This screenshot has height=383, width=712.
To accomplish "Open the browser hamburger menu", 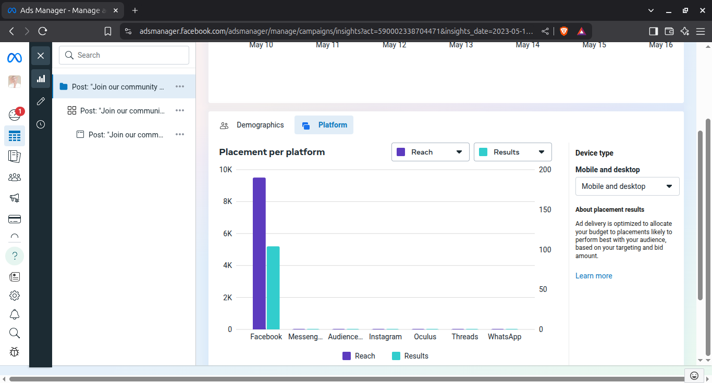I will [701, 31].
